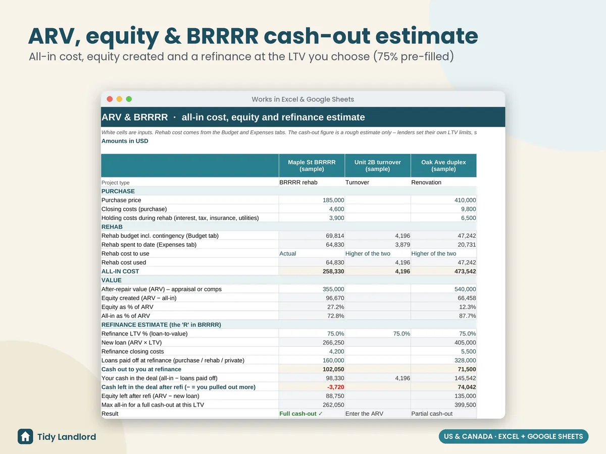606x454 pixels.
Task: Click the yellow window dot
Action: (x=119, y=99)
